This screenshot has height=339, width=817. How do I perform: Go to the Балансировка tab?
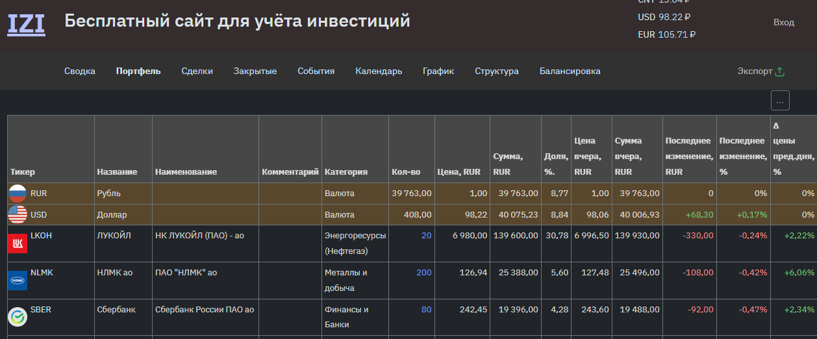tap(570, 71)
